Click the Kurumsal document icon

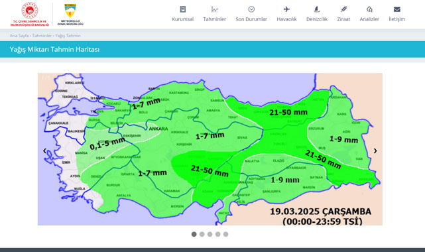tap(183, 9)
